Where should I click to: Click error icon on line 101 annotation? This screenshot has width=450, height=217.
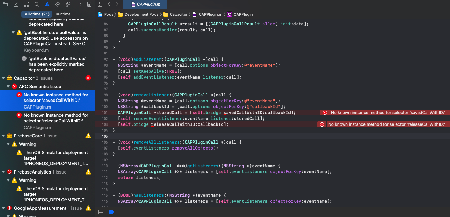325,113
